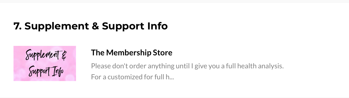The width and height of the screenshot is (349, 98).
Task: Click the pink image's handwritten 'Supplement &' text
Action: click(46, 55)
